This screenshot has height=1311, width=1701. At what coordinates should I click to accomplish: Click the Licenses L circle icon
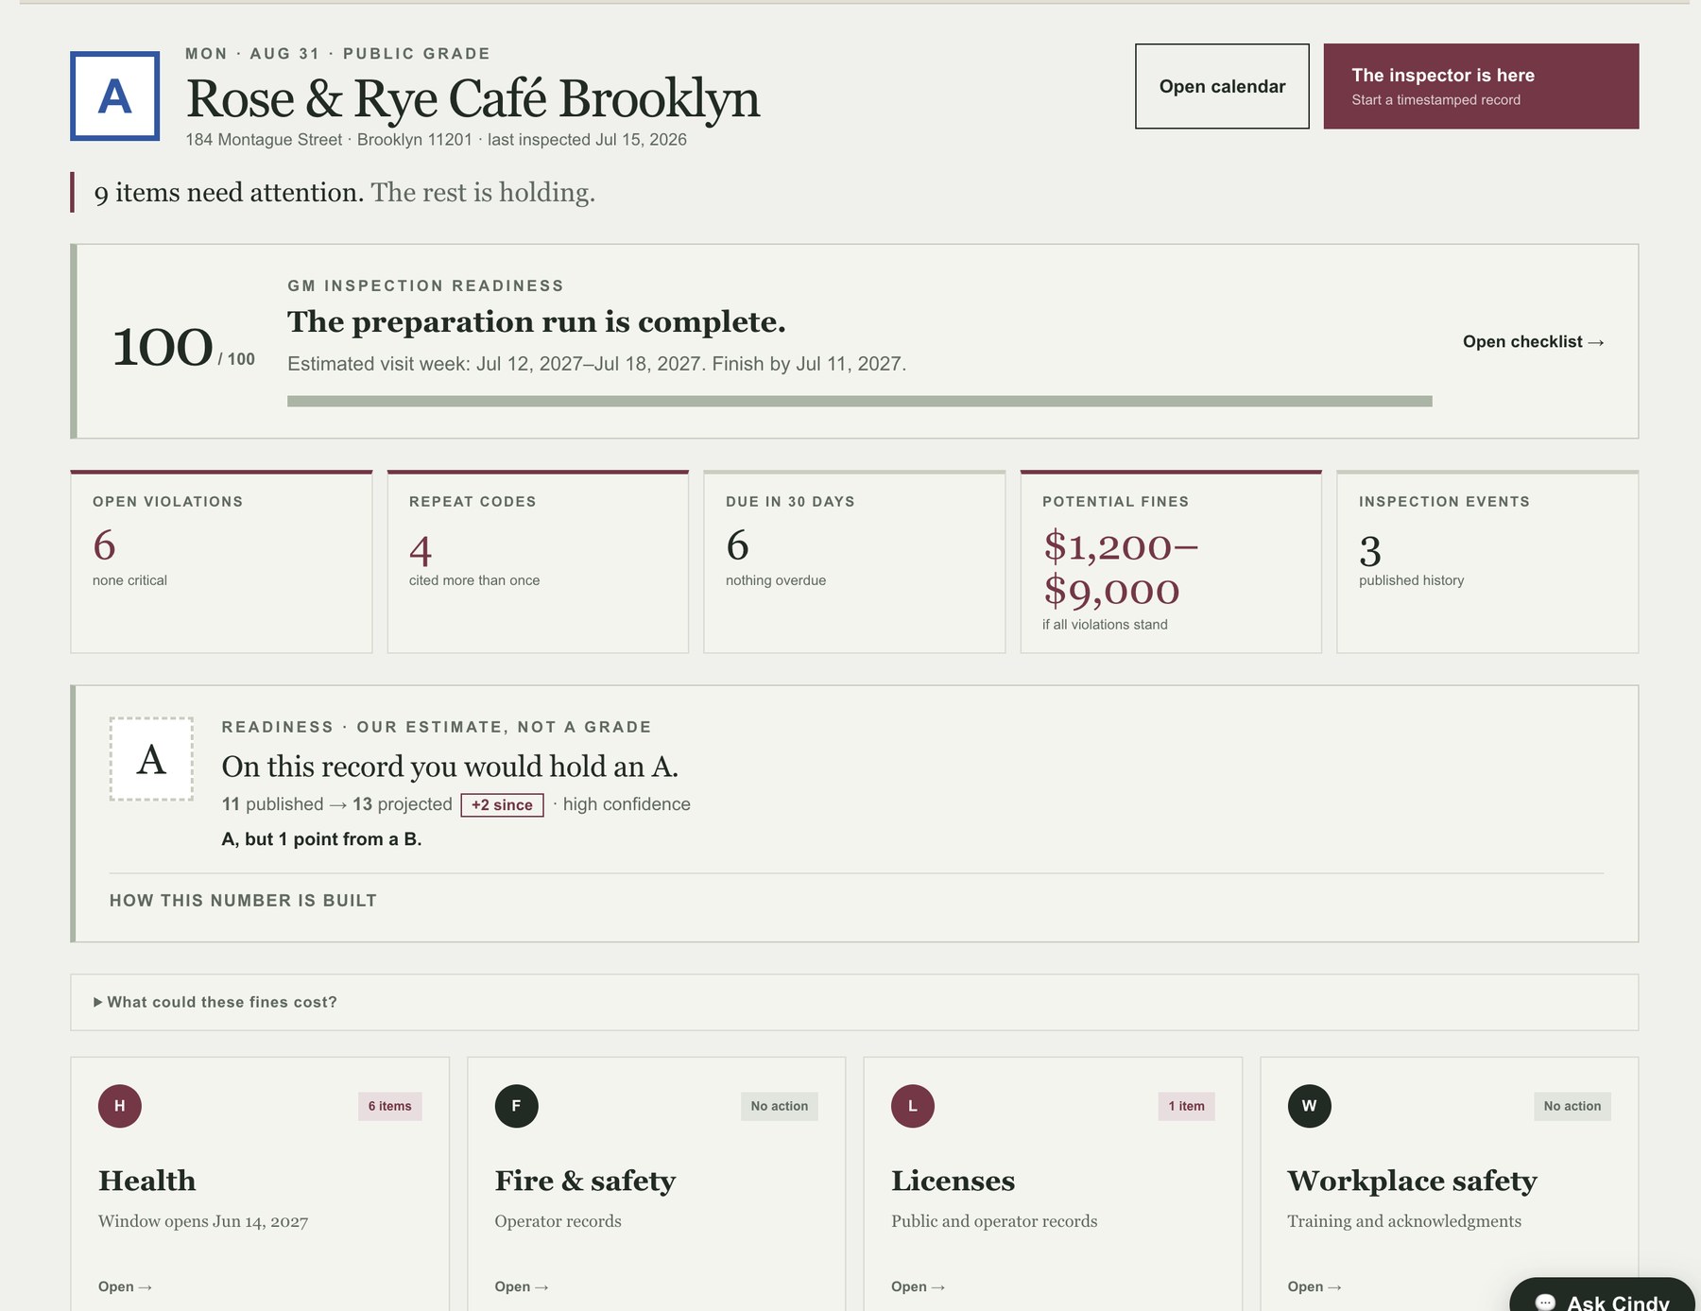point(913,1106)
